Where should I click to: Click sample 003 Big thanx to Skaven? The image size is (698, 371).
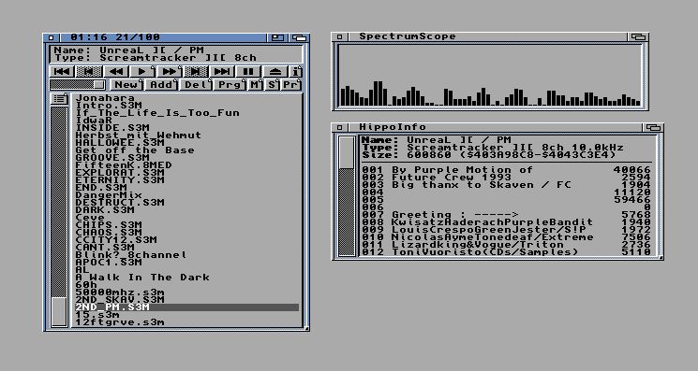click(x=506, y=185)
